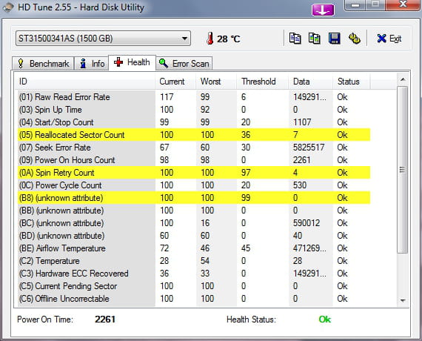
Task: Click the copy screenshot icon
Action: coord(315,39)
